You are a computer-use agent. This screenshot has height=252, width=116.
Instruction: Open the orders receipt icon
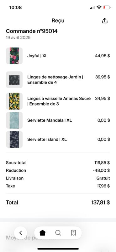click(73, 232)
